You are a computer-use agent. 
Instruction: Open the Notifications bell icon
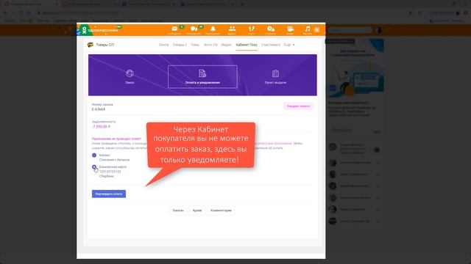pyautogui.click(x=213, y=29)
